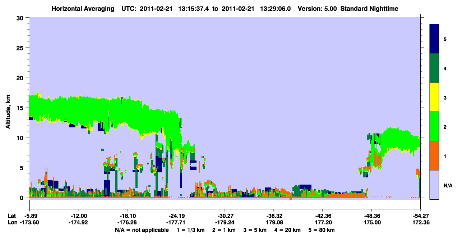This screenshot has height=240, width=467.
Task: Click longitude value -174.92
Action: coord(78,223)
